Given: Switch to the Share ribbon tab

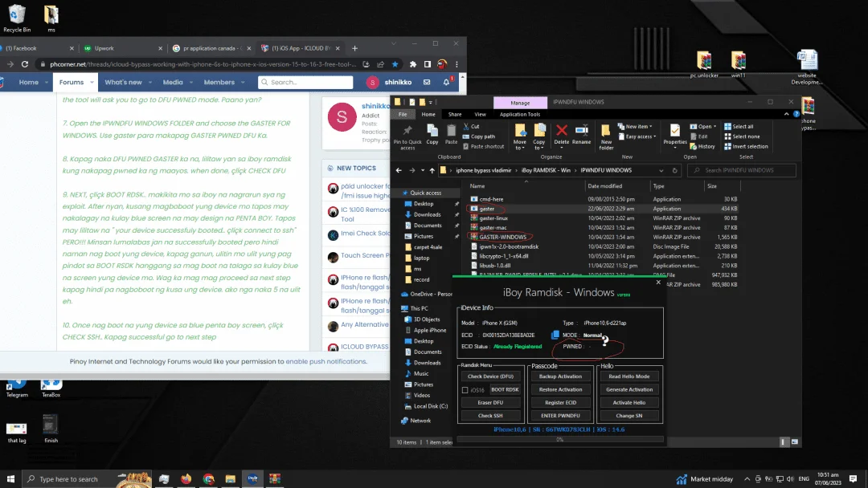Looking at the screenshot, I should coord(455,115).
